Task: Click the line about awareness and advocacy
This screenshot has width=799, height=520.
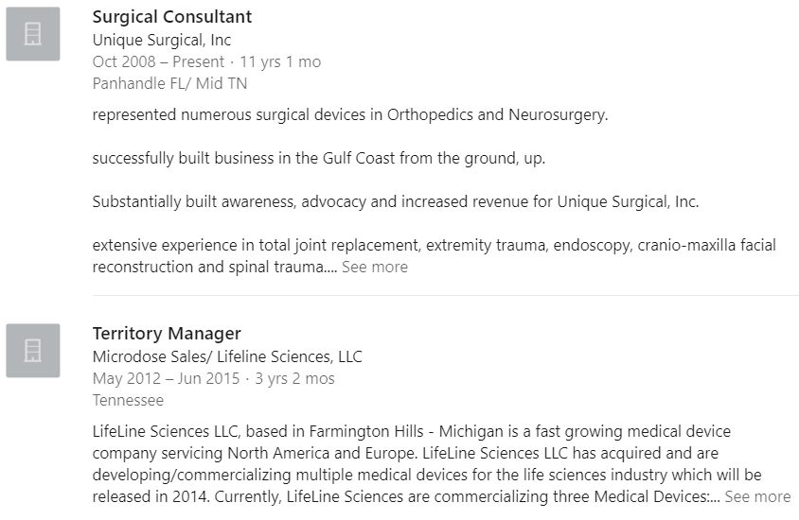Action: coord(396,202)
